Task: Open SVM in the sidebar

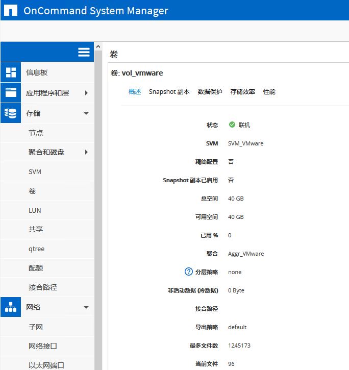Action: pyautogui.click(x=35, y=172)
